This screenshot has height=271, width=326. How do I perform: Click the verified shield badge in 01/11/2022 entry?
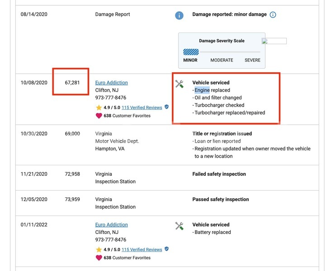[x=166, y=249]
